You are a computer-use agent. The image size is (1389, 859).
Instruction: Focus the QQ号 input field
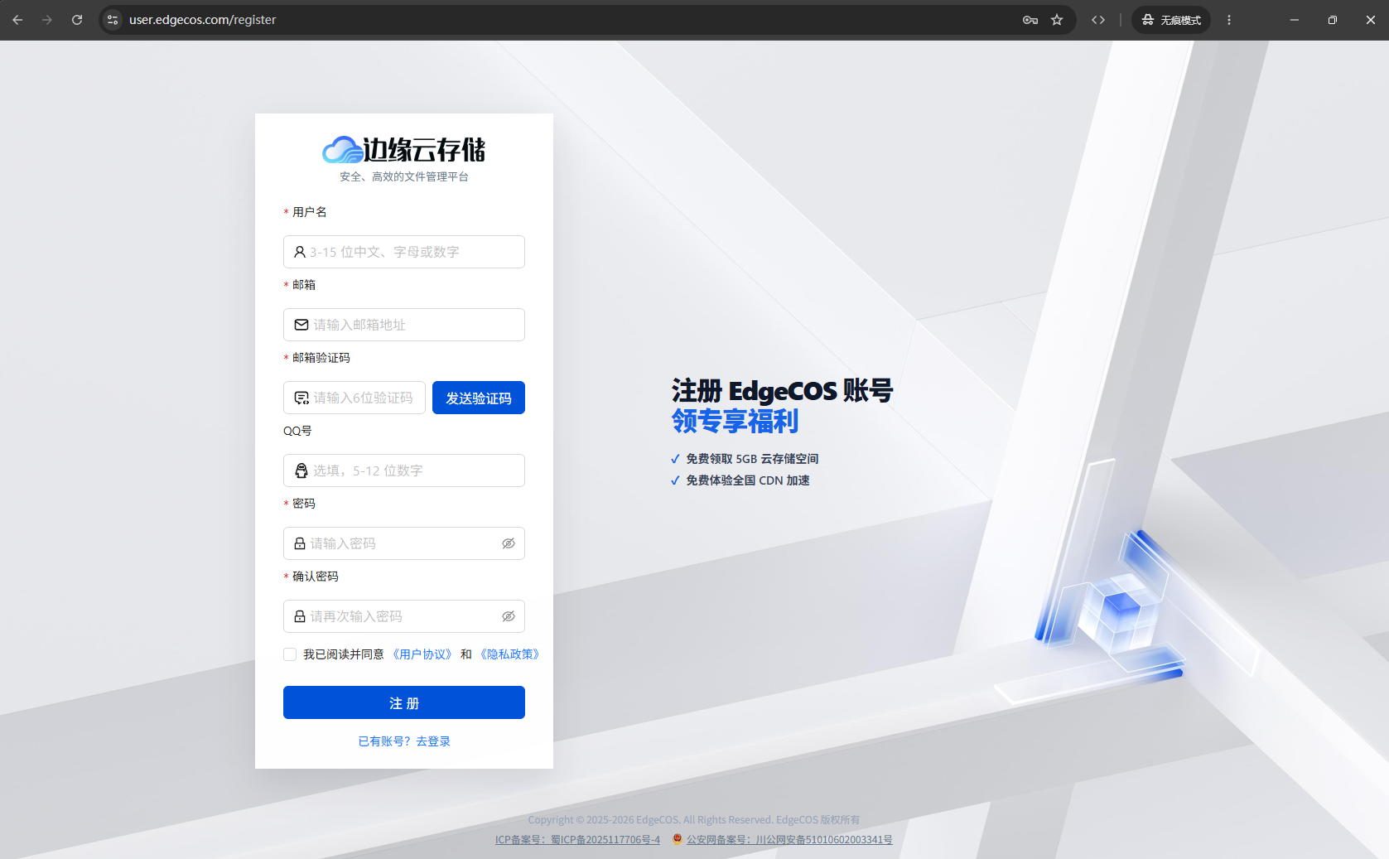coord(404,471)
